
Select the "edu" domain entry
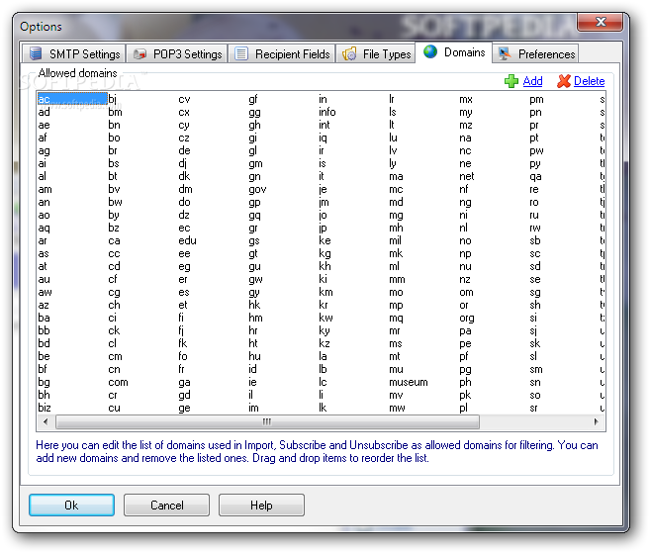click(187, 240)
